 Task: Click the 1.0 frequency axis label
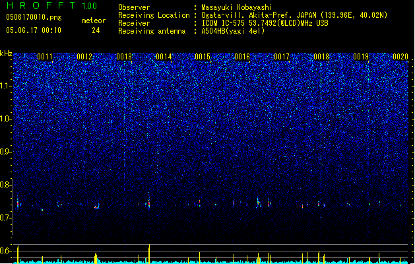coord(6,119)
